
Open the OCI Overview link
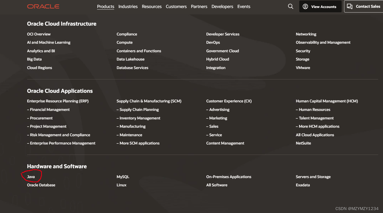pos(39,34)
